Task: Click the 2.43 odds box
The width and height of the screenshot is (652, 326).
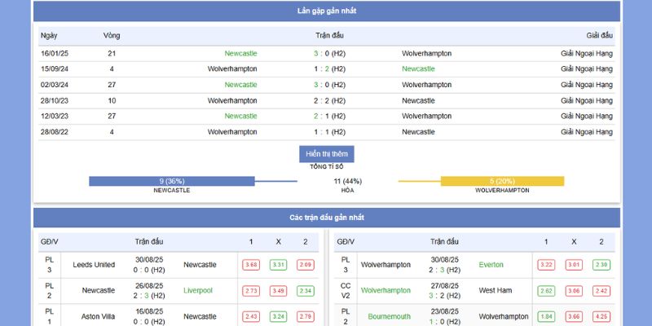Action: pos(251,317)
